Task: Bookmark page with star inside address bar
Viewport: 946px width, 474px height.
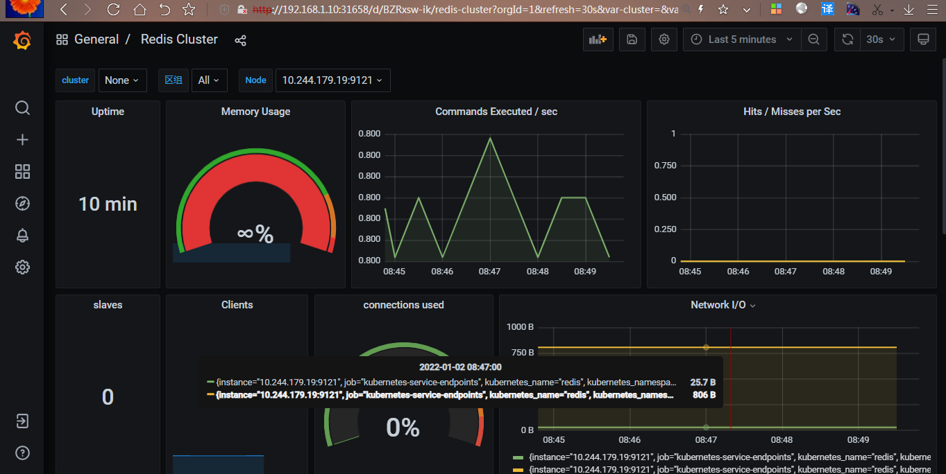Action: coord(723,10)
